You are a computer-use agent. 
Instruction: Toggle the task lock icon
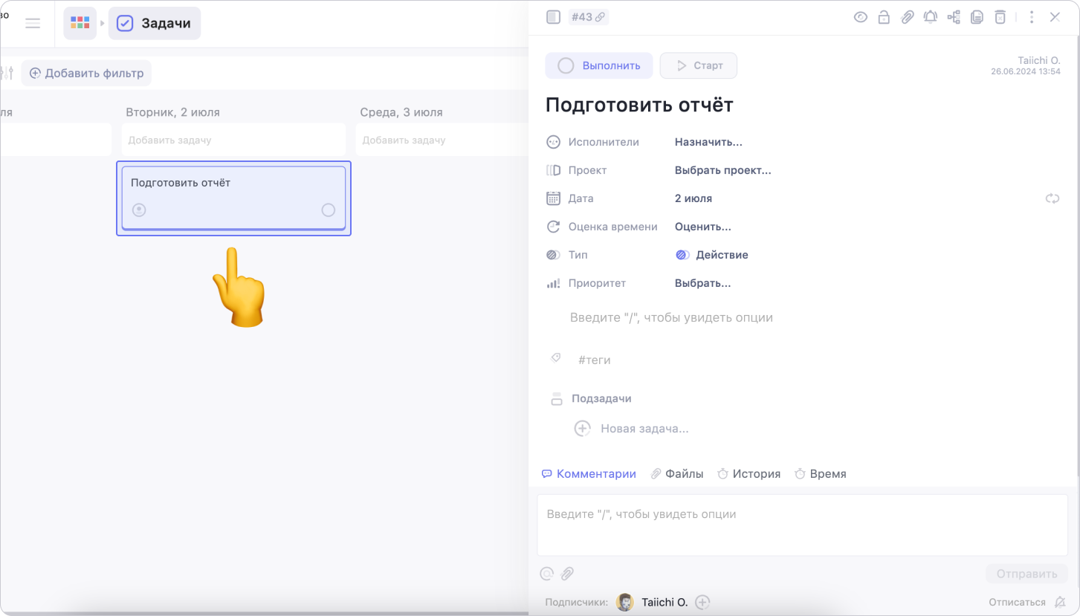pos(884,17)
